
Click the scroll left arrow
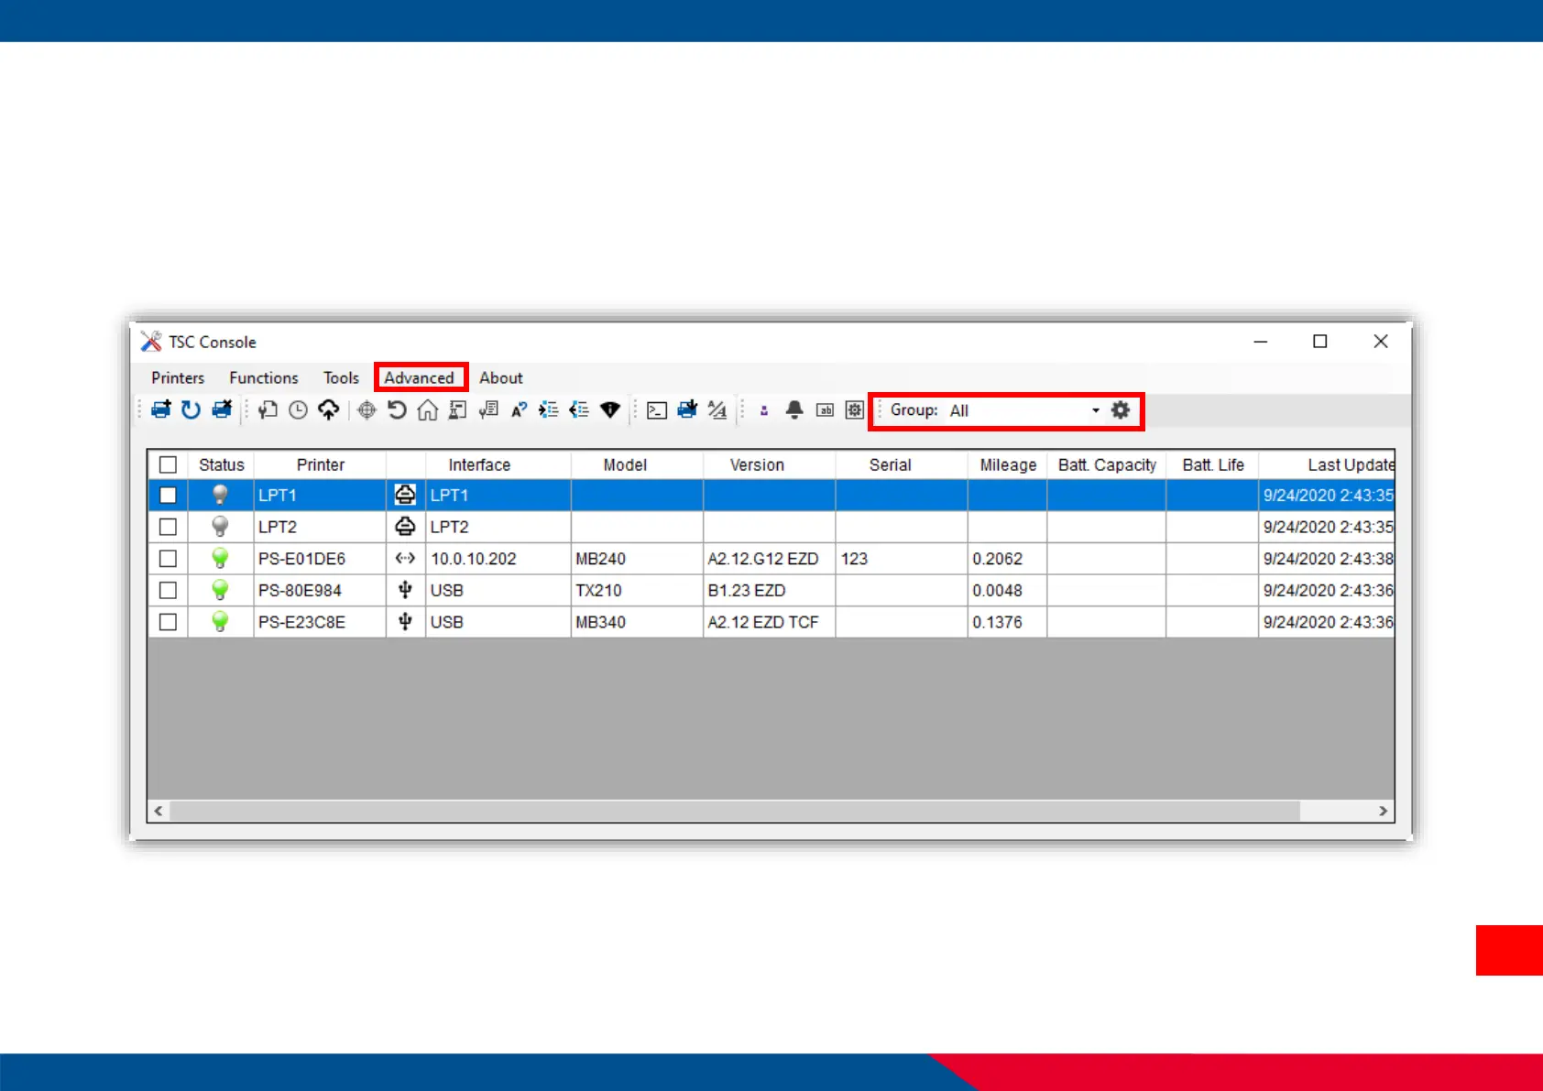tap(159, 811)
